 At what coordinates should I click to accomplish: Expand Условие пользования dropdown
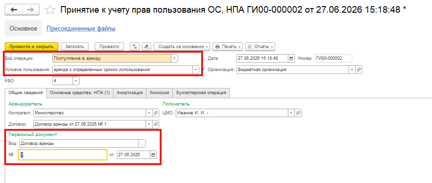pyautogui.click(x=196, y=70)
